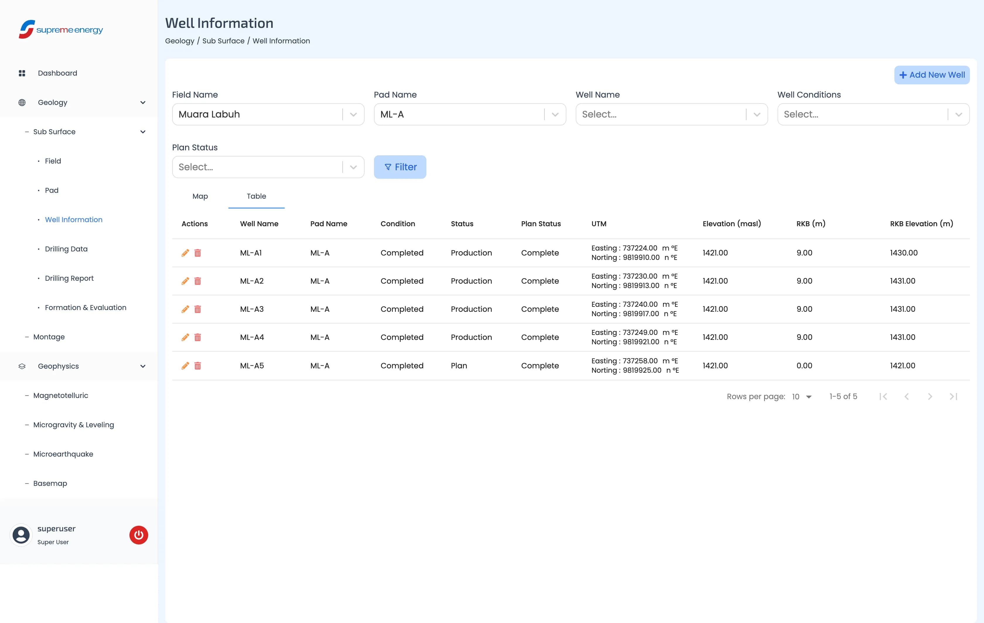Go to the last page arrow in pagination
Image resolution: width=984 pixels, height=623 pixels.
tap(953, 396)
